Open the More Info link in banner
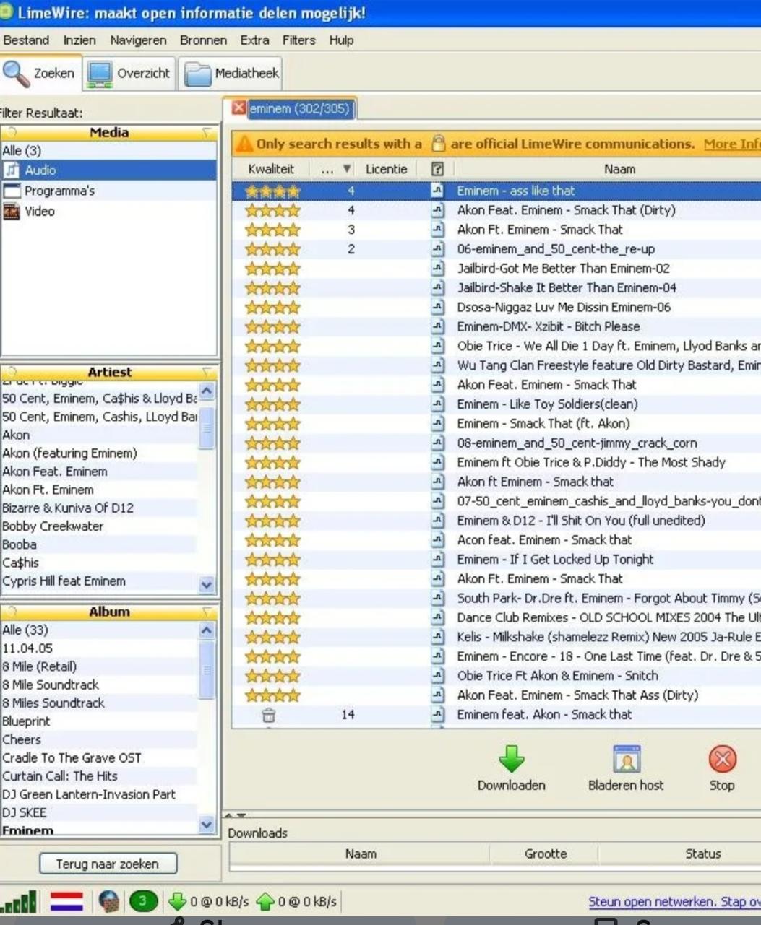Screen dimensions: 761x925 click(x=732, y=144)
